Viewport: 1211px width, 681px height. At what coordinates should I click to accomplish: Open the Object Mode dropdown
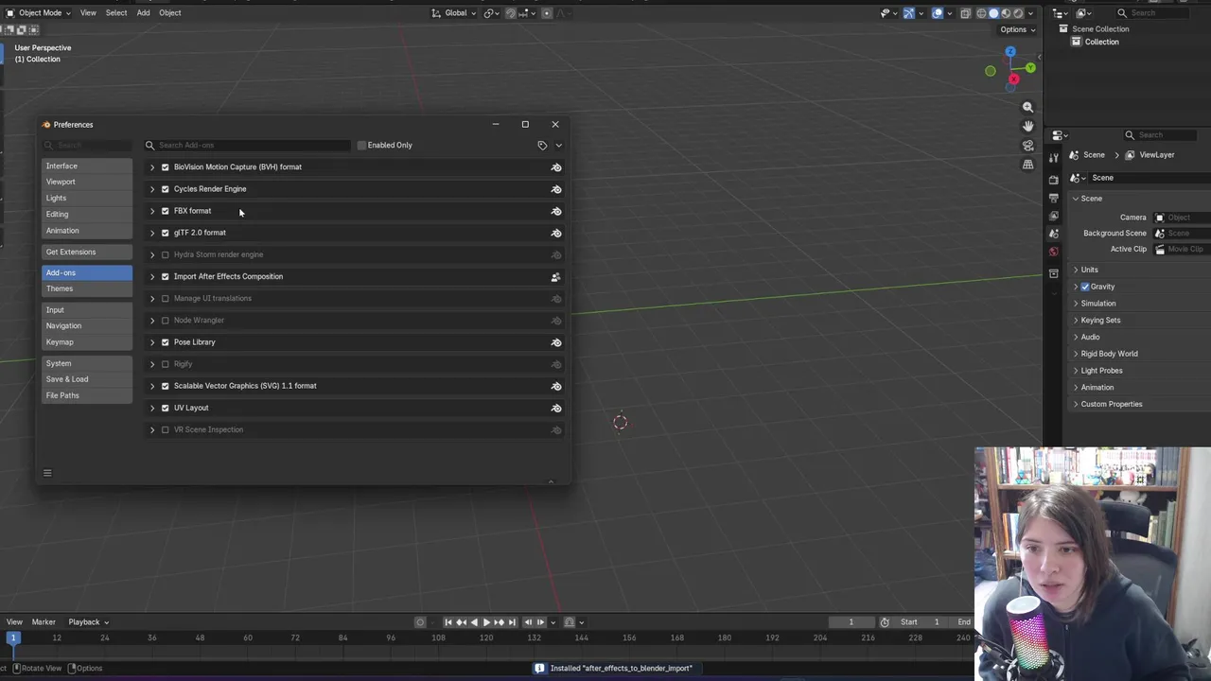(x=37, y=13)
